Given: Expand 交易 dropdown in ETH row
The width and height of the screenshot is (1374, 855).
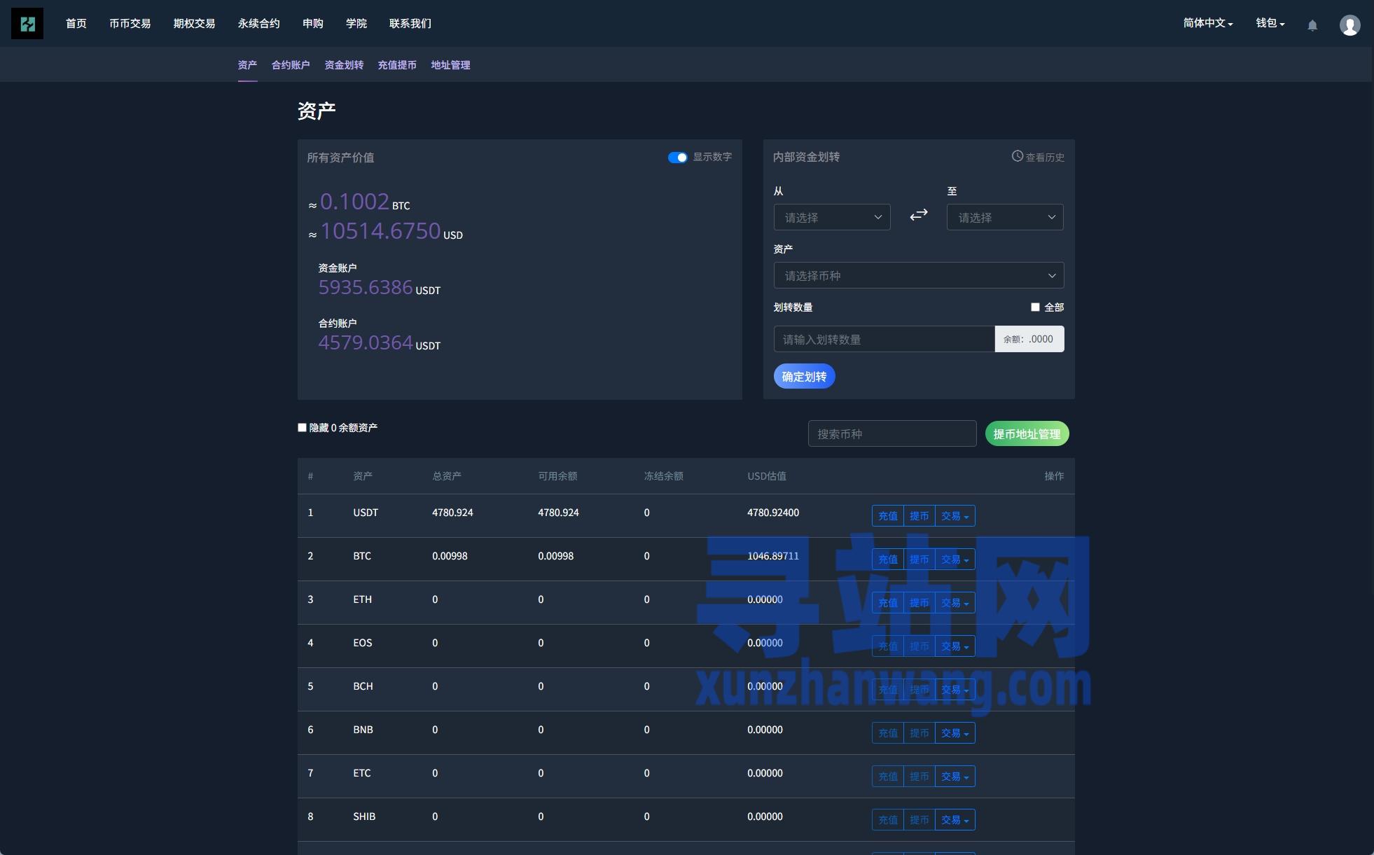Looking at the screenshot, I should click(955, 603).
